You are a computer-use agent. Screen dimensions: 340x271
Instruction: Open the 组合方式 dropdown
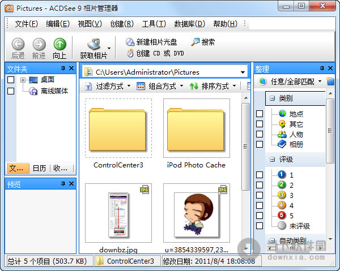click(181, 86)
